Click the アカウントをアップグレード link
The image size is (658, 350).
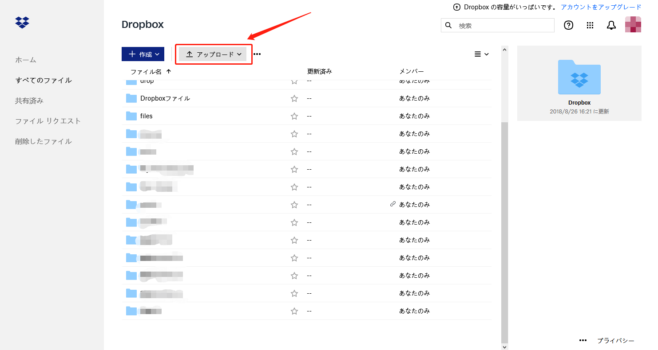[601, 7]
